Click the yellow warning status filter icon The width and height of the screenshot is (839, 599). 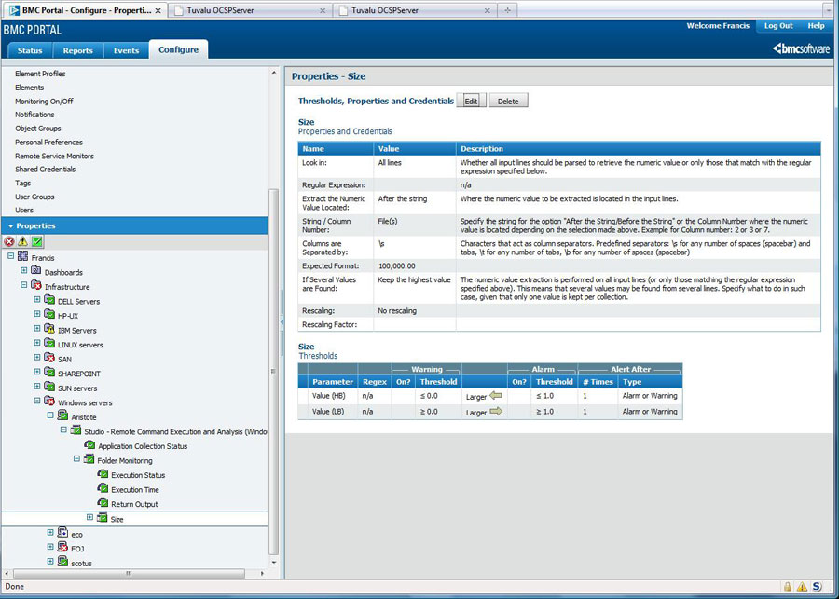click(x=22, y=242)
